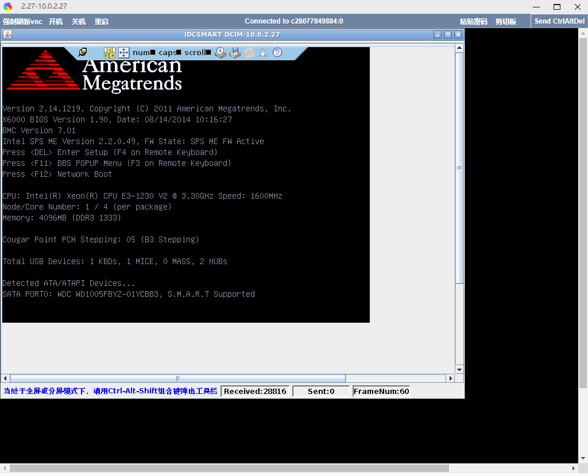The image size is (588, 476).
Task: Click the 开机 power-on menu item
Action: pos(56,22)
